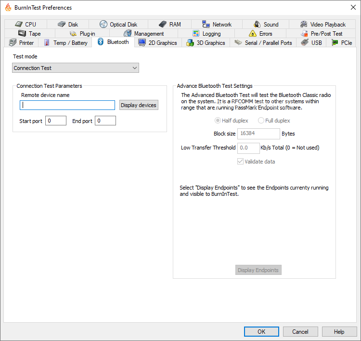Click the Cancel button
The image size is (361, 341).
pos(300,331)
